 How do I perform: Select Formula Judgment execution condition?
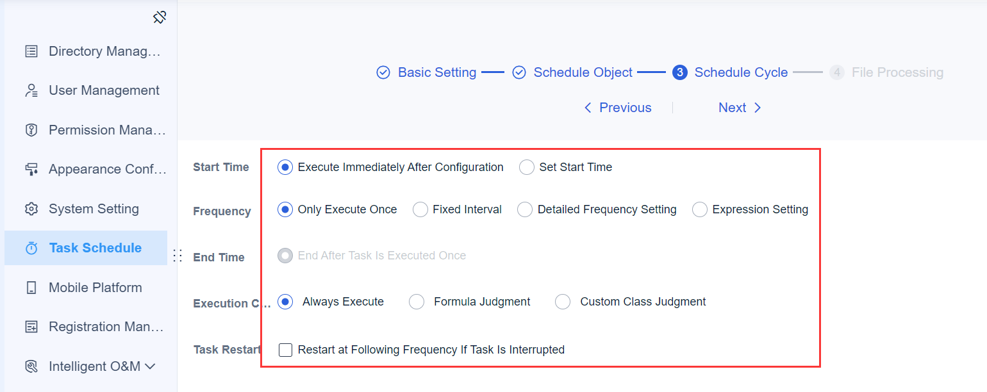pos(417,301)
